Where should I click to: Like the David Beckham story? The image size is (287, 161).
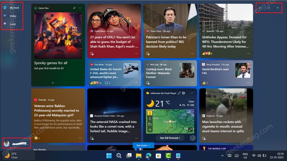coord(205,83)
